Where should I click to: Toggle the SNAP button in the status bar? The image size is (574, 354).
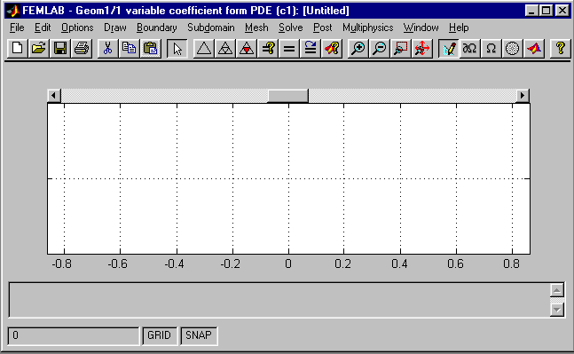(199, 335)
